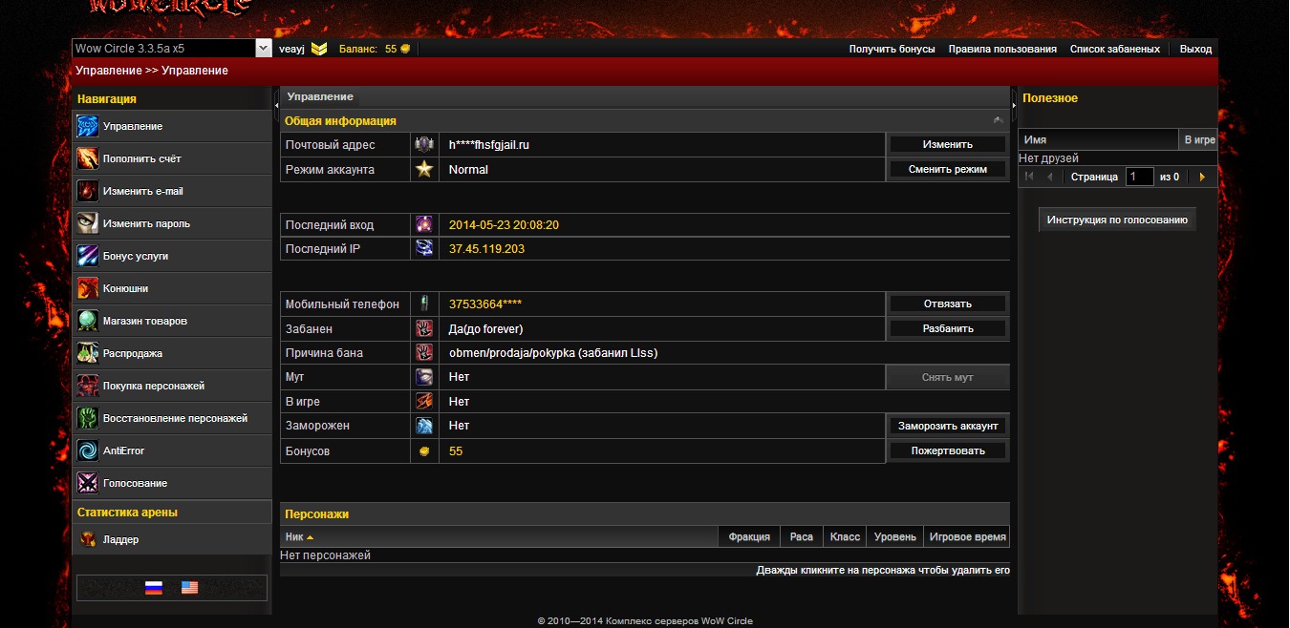Viewport: 1290px width, 628px height.
Task: Click the Причина бана row icon
Action: pos(424,352)
